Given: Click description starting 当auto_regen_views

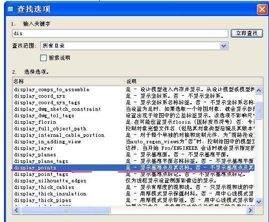Looking at the screenshot, I should (x=190, y=142).
